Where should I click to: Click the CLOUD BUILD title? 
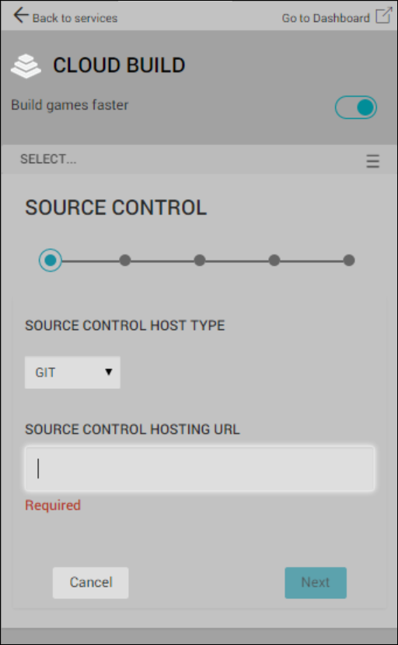tap(119, 65)
